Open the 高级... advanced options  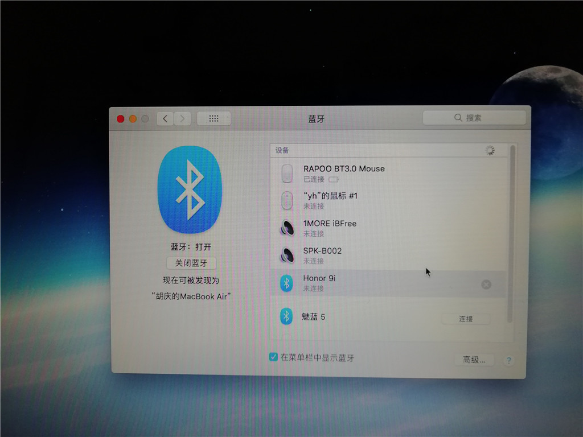pyautogui.click(x=474, y=360)
